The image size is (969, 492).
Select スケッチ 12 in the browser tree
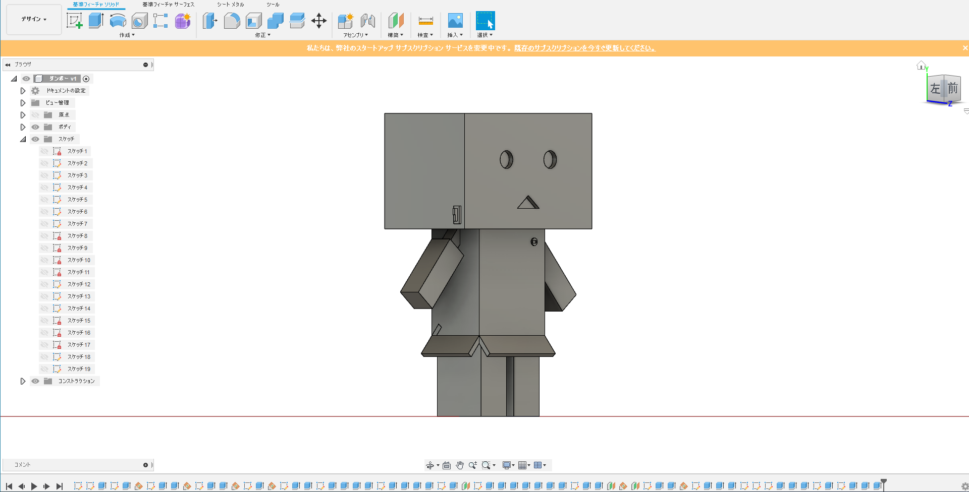pyautogui.click(x=79, y=284)
